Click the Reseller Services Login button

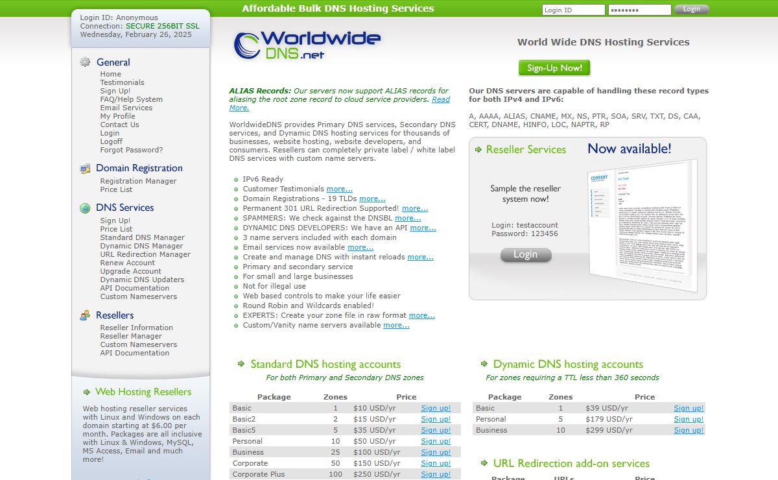point(526,254)
